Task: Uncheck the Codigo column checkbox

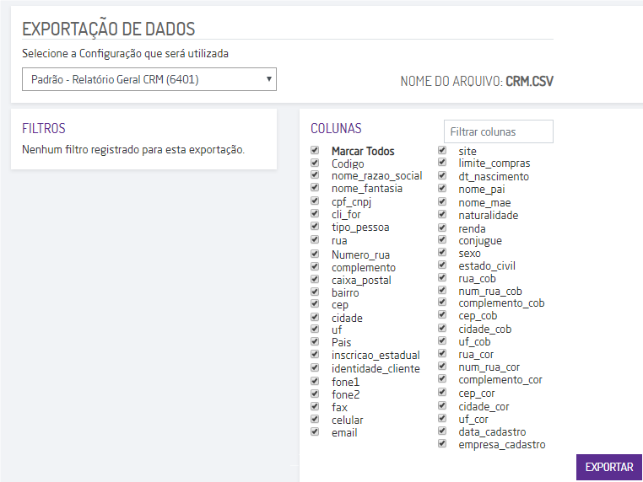Action: pos(315,163)
